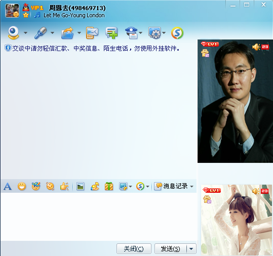The height and width of the screenshot is (256, 273).
Task: Click the music sharing icon
Action: 95,186
